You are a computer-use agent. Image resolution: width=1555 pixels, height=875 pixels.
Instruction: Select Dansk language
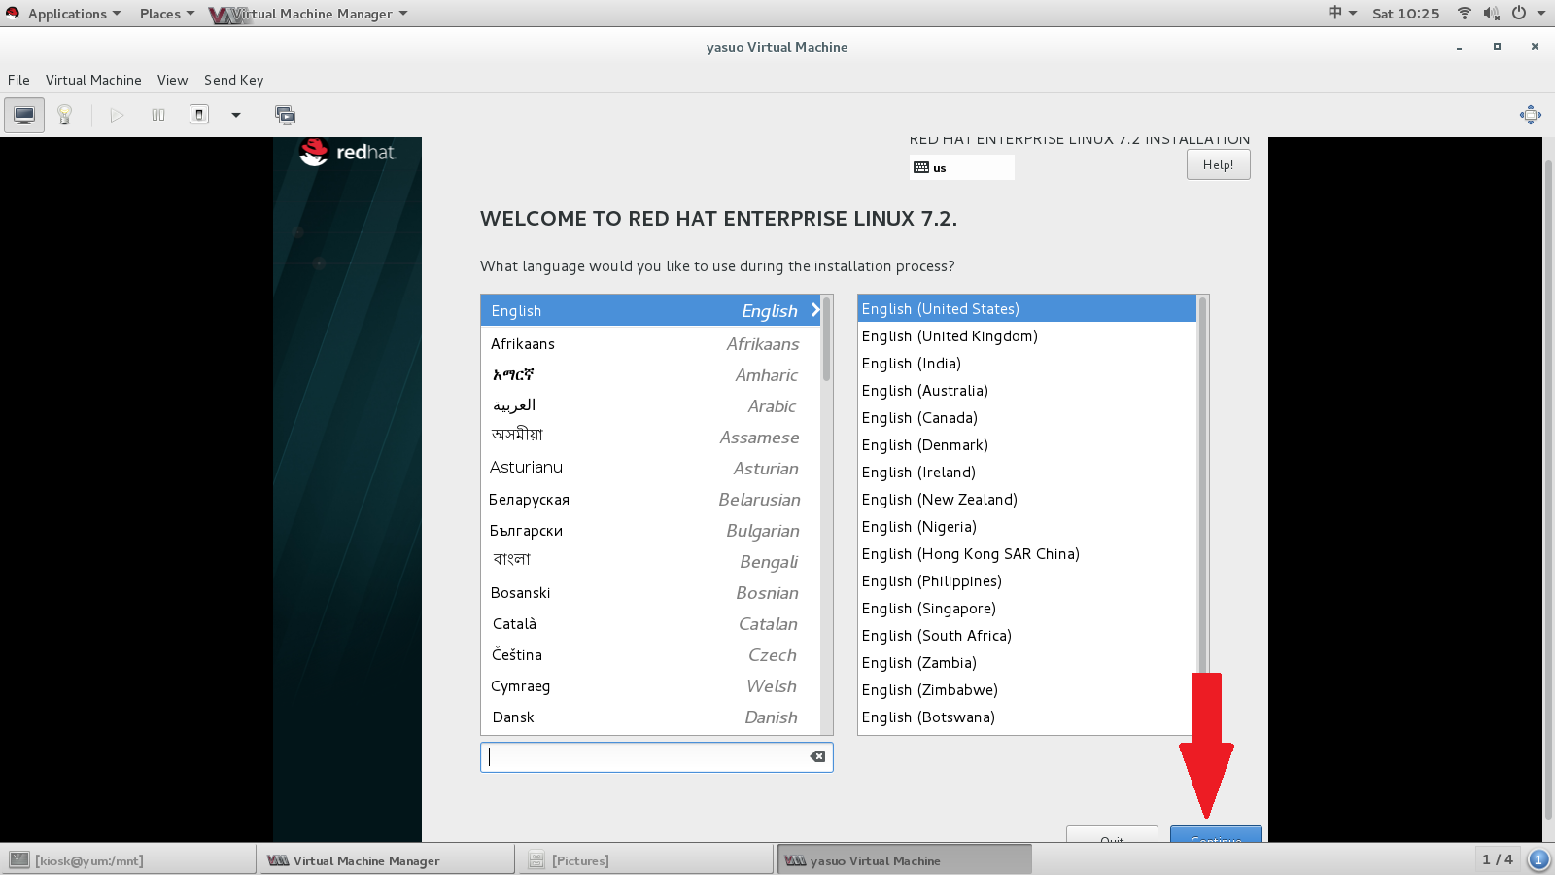[x=650, y=717]
